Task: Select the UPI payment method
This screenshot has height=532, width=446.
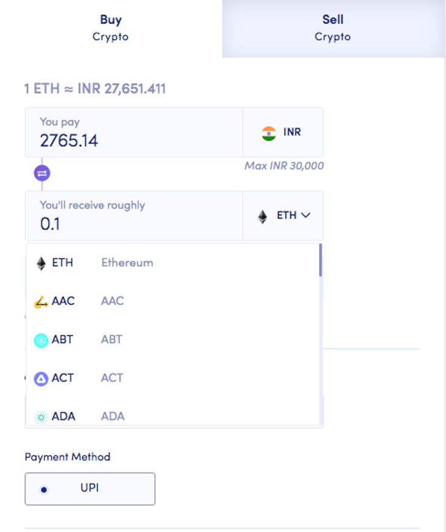Action: (90, 489)
